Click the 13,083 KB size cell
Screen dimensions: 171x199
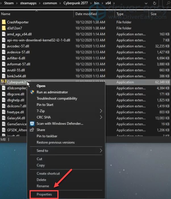[162, 118]
